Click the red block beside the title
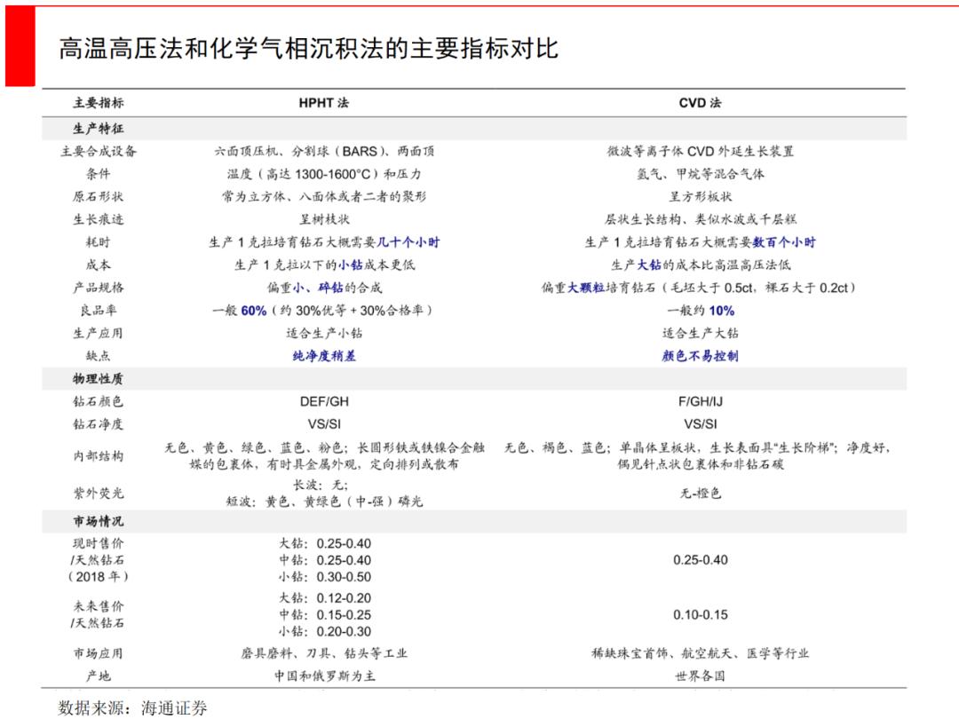The image size is (959, 719). 20,46
